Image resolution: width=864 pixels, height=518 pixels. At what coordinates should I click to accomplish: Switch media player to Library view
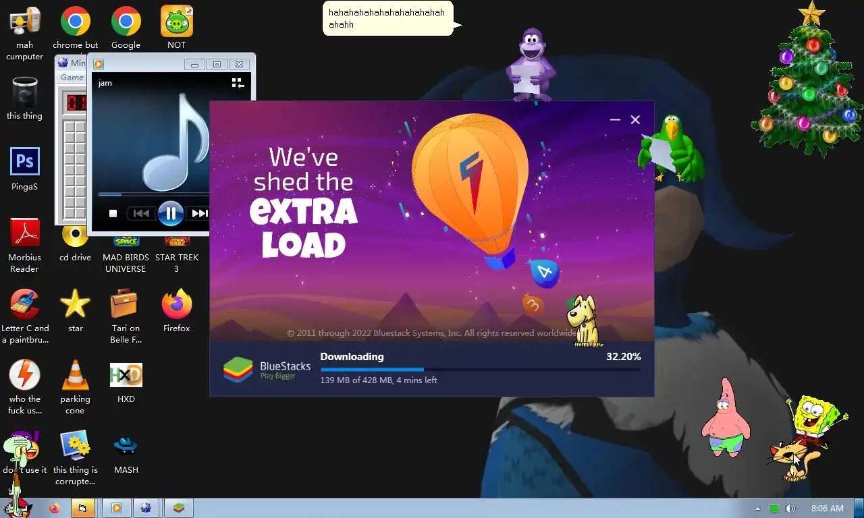pyautogui.click(x=237, y=82)
